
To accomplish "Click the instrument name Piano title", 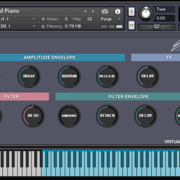I will click(9, 11).
